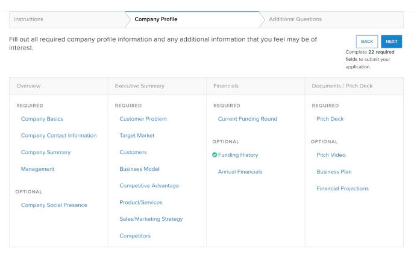Open the Current Funding Round link

(248, 119)
